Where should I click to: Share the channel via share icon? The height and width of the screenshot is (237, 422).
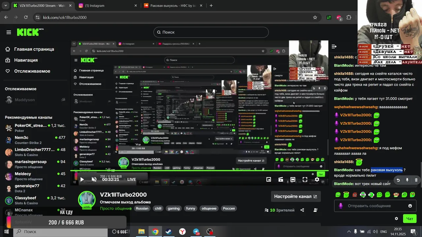302,210
